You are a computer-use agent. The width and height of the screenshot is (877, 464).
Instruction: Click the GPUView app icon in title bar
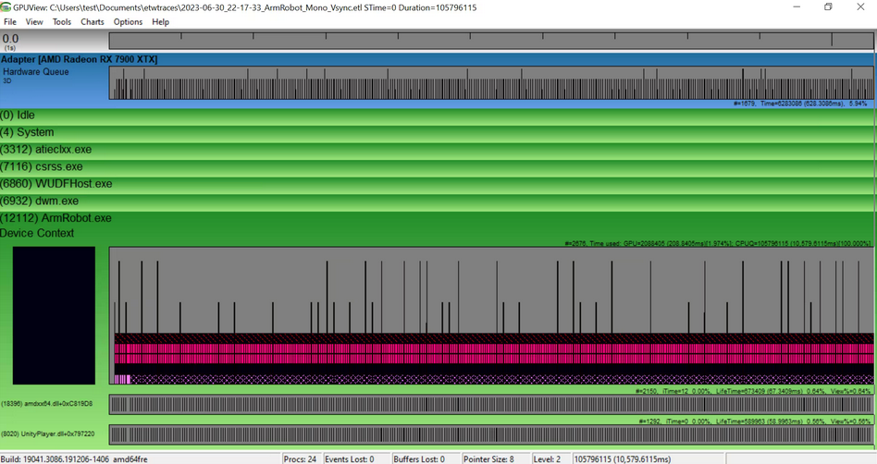point(6,6)
